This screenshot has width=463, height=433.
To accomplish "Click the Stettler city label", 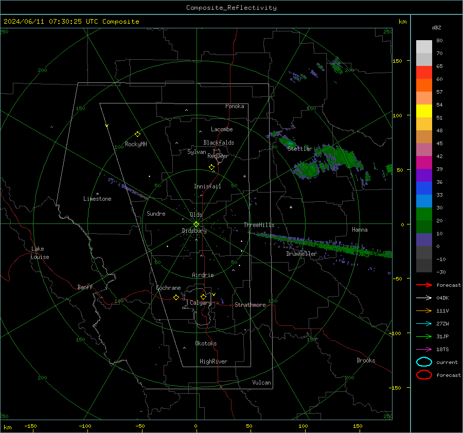I will [300, 149].
